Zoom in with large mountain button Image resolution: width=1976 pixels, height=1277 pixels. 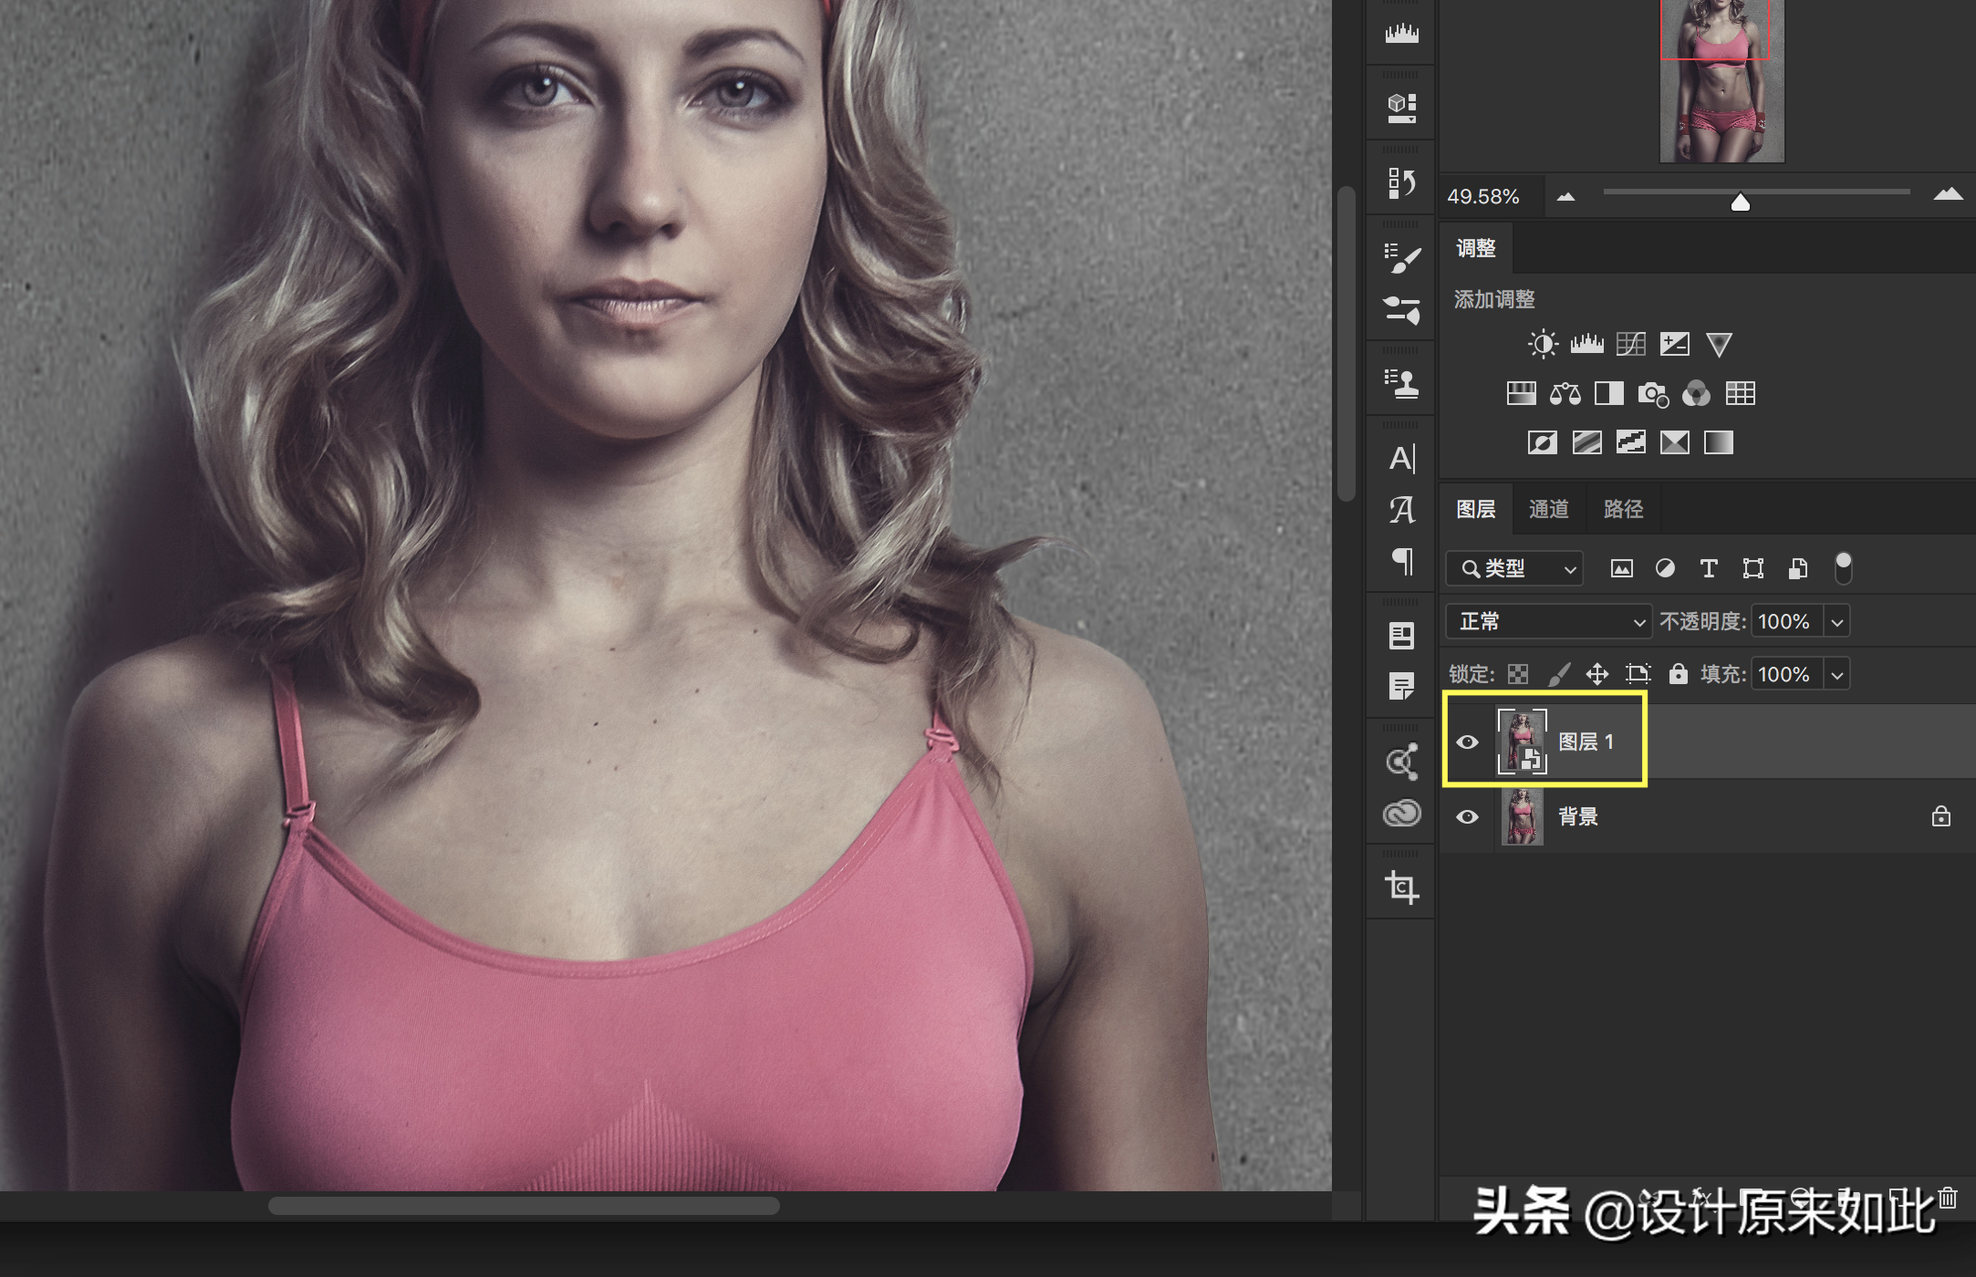(x=1948, y=193)
